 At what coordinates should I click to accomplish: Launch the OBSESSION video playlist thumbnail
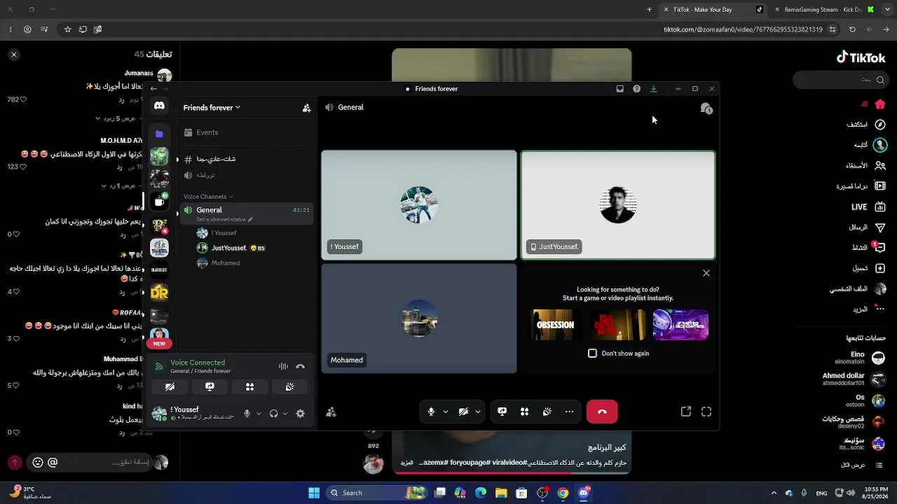pos(554,325)
